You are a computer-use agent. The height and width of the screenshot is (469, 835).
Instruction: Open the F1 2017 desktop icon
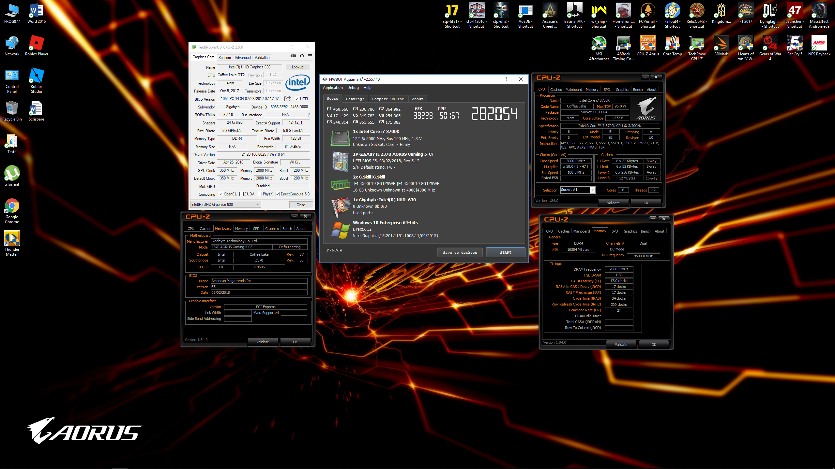(x=746, y=14)
